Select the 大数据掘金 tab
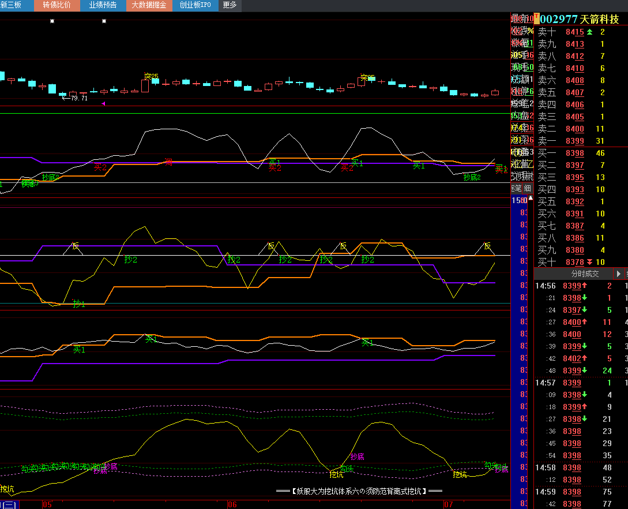 [x=149, y=5]
